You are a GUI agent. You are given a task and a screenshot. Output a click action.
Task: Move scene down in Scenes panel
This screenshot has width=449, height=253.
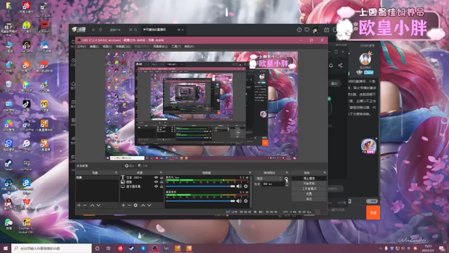tap(99, 205)
